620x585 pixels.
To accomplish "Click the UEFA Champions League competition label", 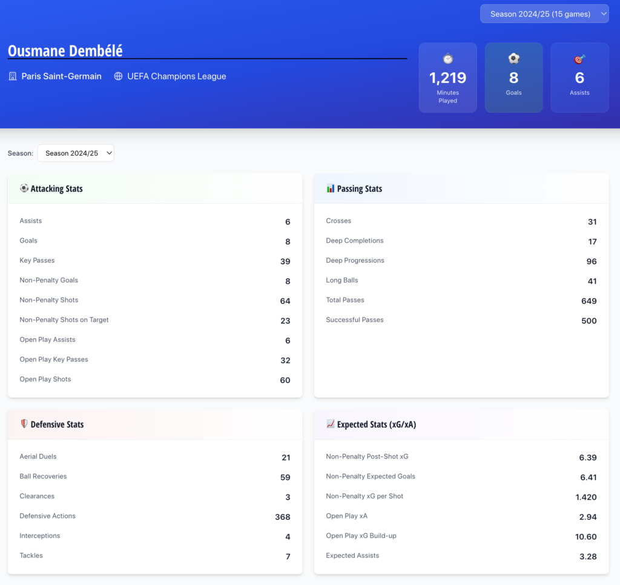I will 176,76.
